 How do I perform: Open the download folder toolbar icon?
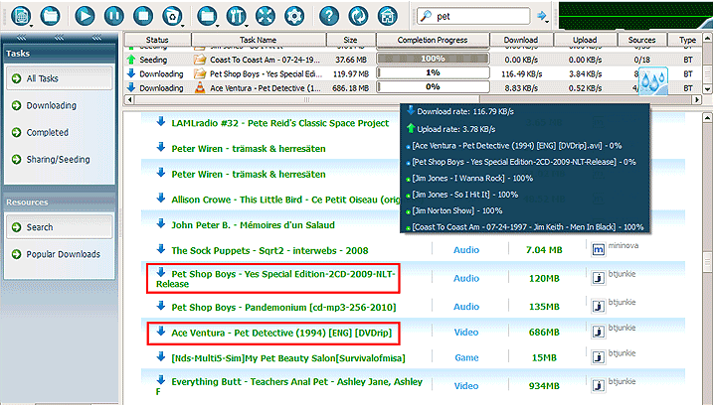pyautogui.click(x=207, y=16)
